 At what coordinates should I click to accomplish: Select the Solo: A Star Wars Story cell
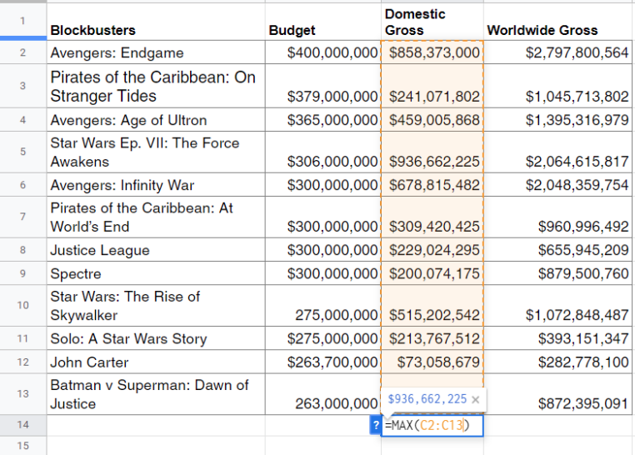pos(156,338)
